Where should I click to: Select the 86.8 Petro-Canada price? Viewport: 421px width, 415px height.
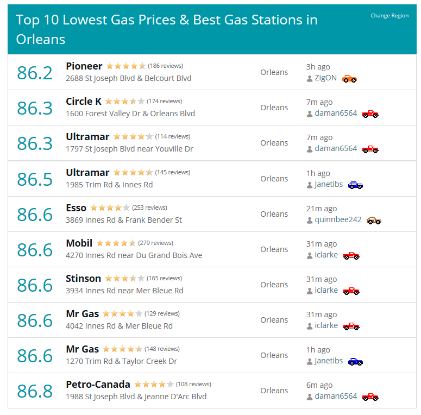coord(35,391)
